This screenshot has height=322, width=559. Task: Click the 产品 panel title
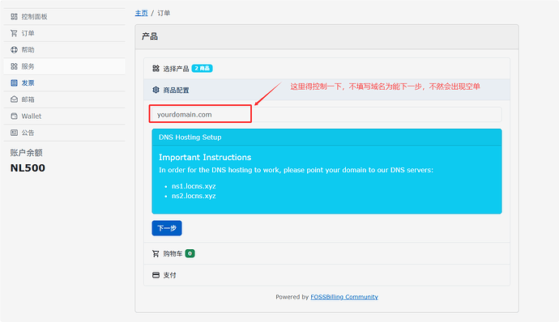[150, 36]
